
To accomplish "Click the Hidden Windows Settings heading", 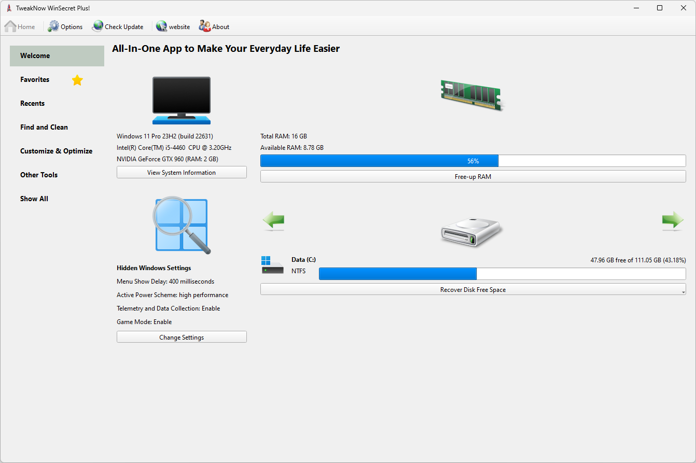I will pos(154,268).
